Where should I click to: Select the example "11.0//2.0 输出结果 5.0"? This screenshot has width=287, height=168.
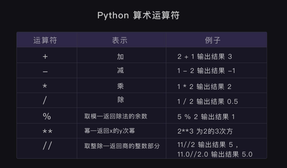215,154
